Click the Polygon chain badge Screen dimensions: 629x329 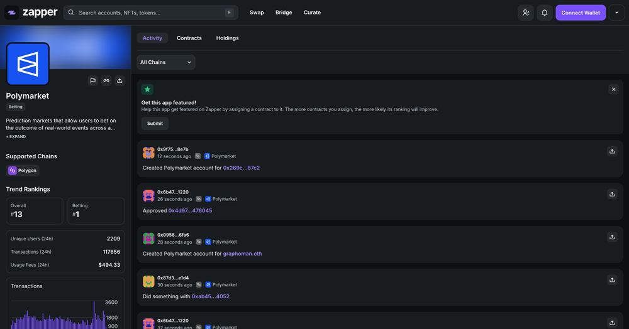pos(23,171)
